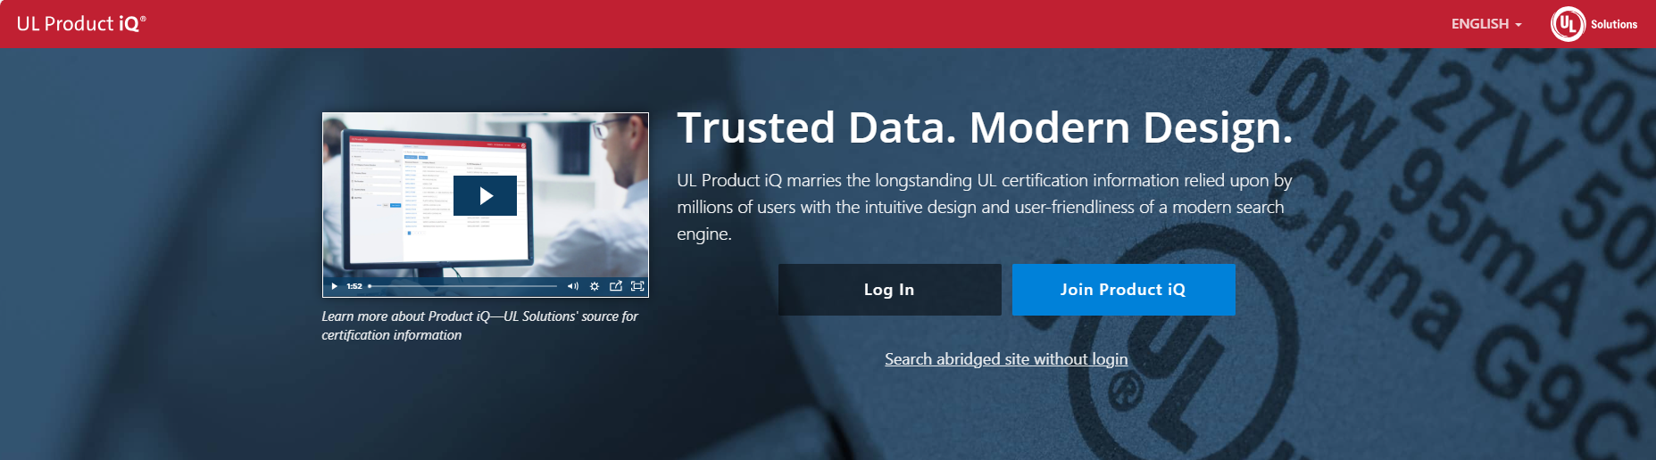Click the Log In button

pos(889,290)
